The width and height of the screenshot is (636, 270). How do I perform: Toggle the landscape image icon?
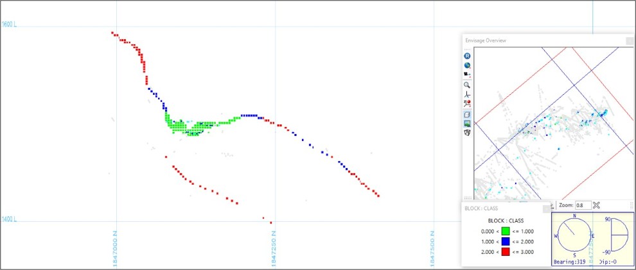tap(467, 123)
